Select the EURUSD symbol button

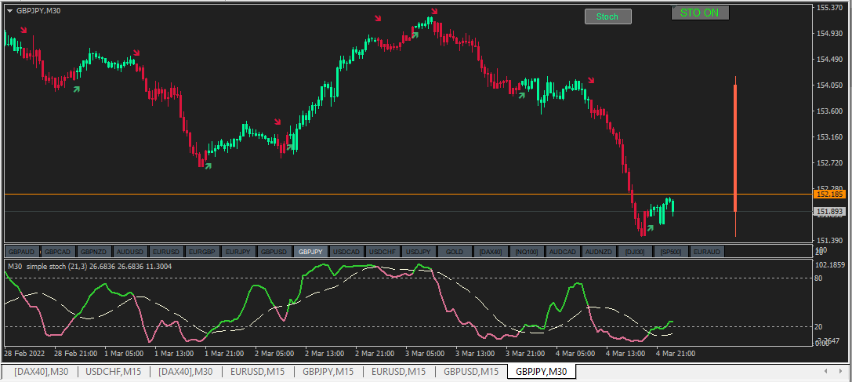[166, 252]
